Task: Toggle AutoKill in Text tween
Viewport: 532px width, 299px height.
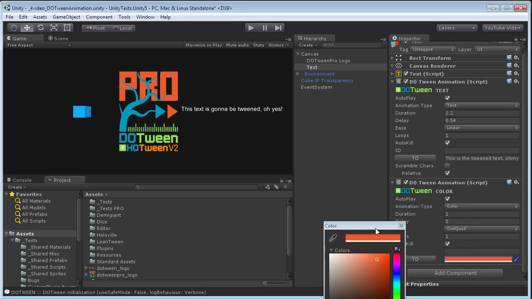Action: [x=447, y=143]
